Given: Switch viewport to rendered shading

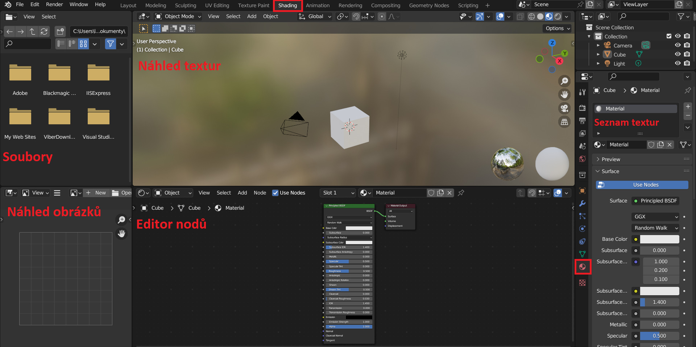Looking at the screenshot, I should click(558, 16).
